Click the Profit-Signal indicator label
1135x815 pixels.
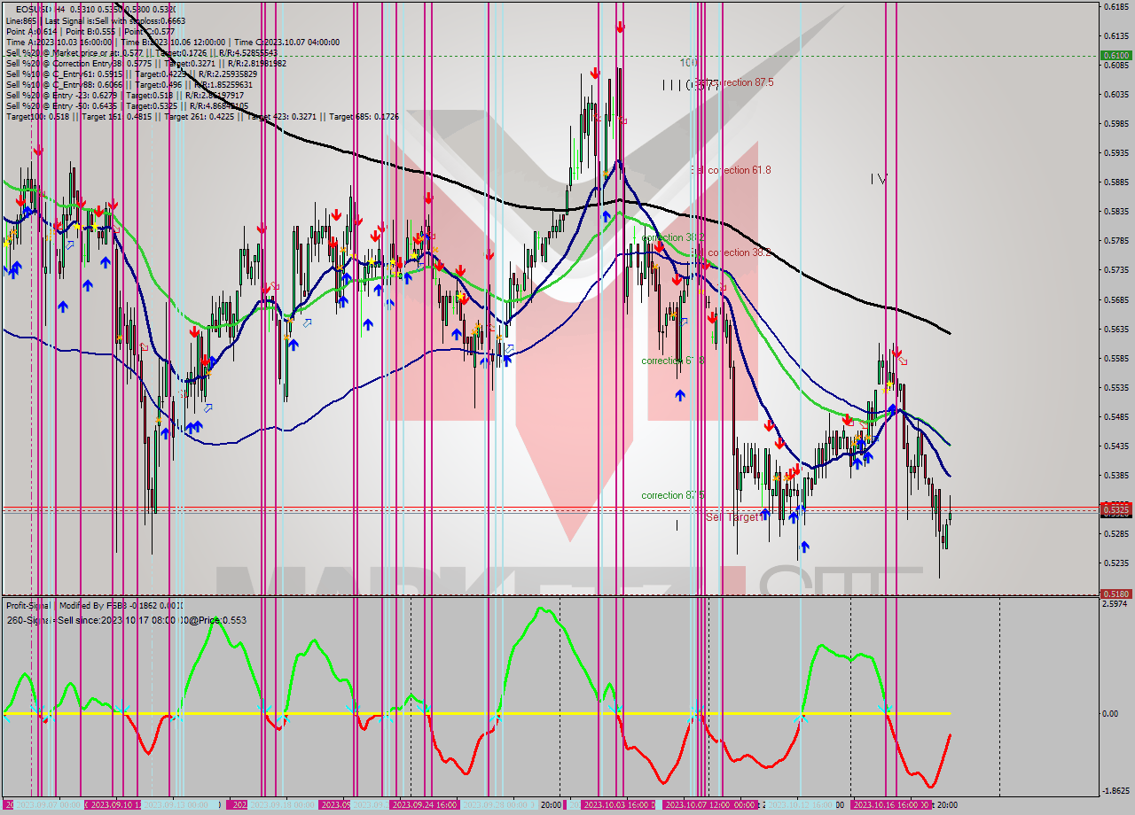tap(27, 607)
